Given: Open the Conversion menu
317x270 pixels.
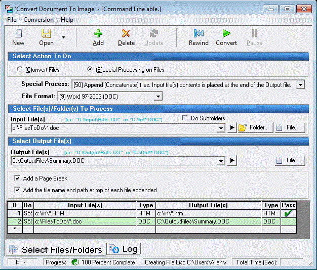Looking at the screenshot, I should point(38,20).
